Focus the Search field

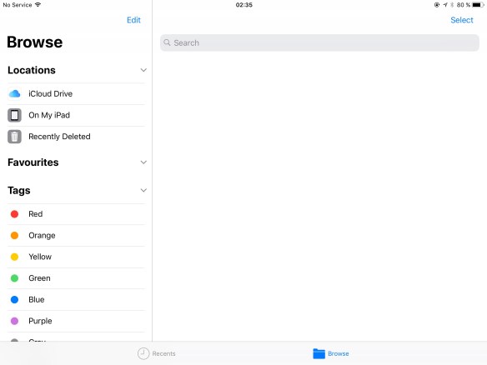(319, 42)
